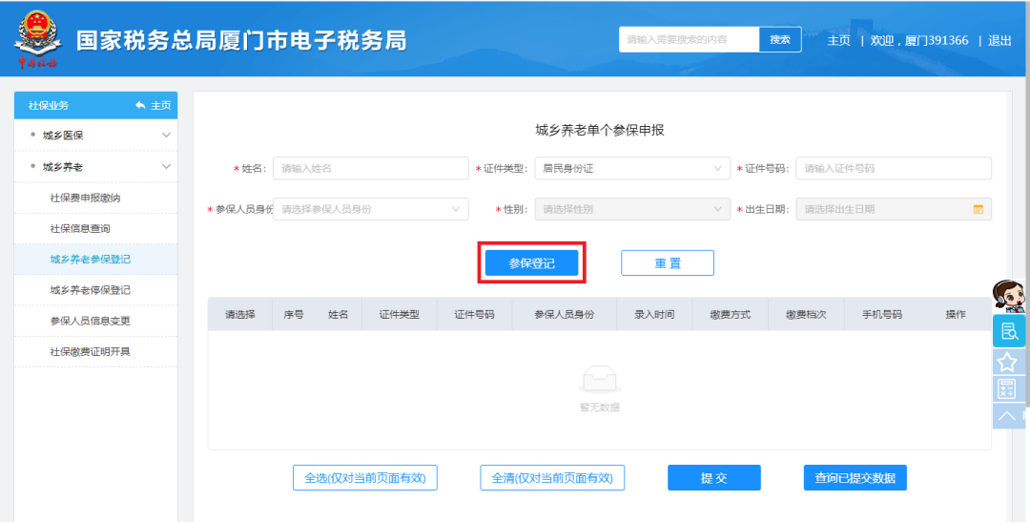Expand the 证件类型 dropdown
Screen dimensions: 1030x522
tap(631, 169)
